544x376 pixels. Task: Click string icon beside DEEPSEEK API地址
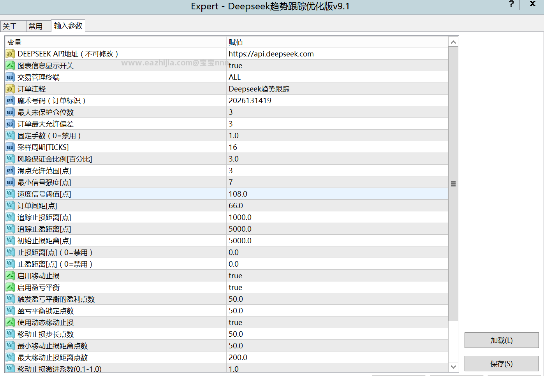(10, 54)
